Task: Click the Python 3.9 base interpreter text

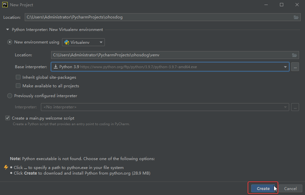Action: tap(69, 67)
